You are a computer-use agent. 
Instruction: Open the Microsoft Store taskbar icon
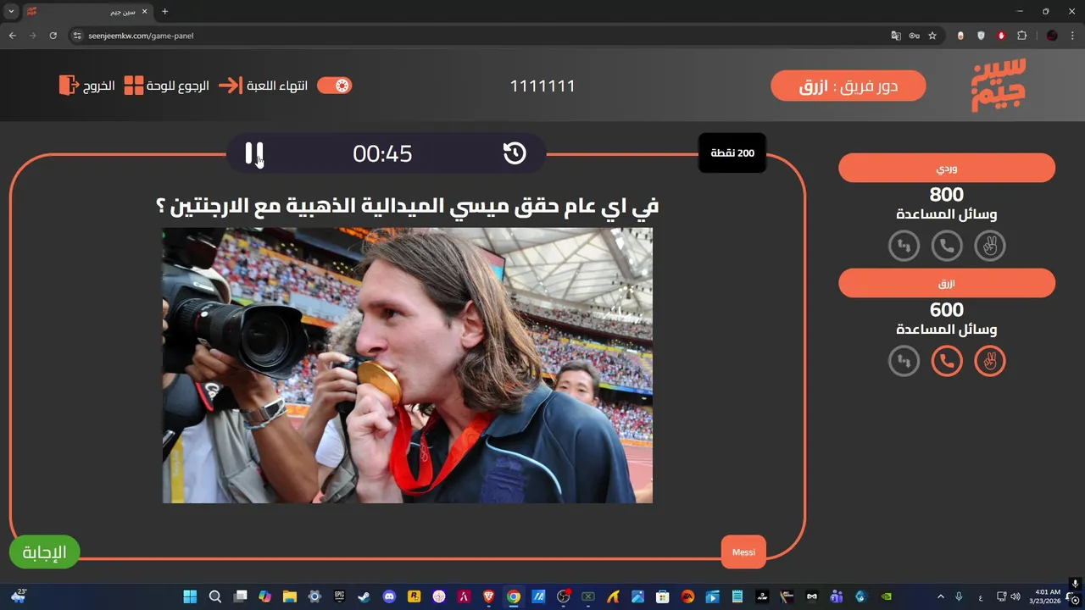663,596
